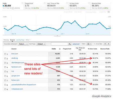Viewport: 113px width, 99px height.
Task: Open the View table type dropdown
Action: click(x=89, y=44)
